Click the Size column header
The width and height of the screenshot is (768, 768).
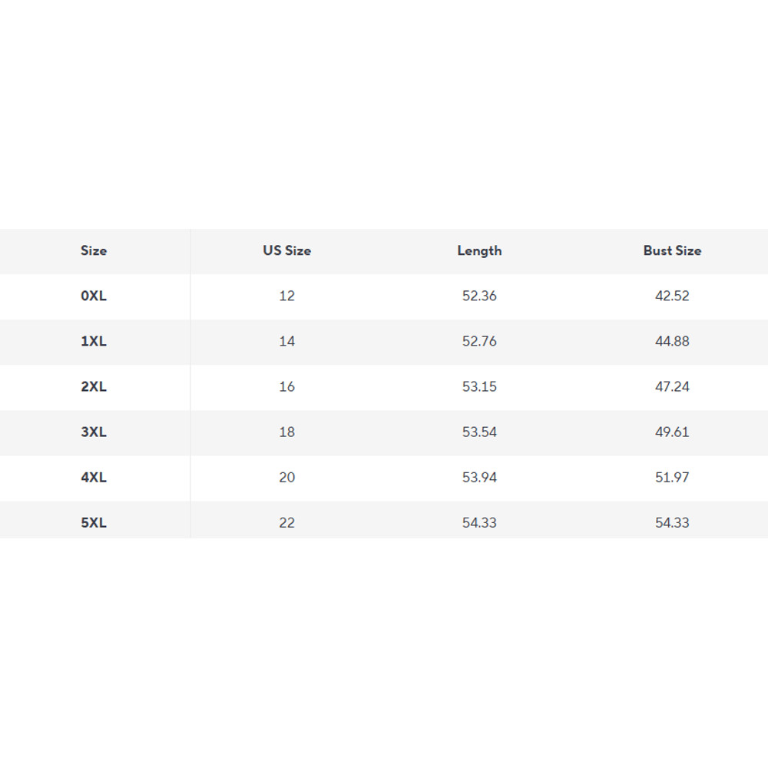[94, 250]
